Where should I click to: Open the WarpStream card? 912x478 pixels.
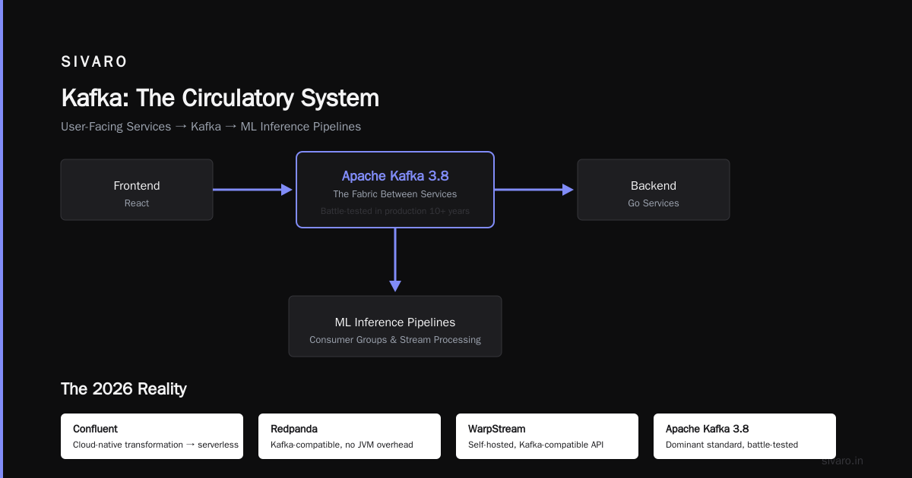click(547, 436)
